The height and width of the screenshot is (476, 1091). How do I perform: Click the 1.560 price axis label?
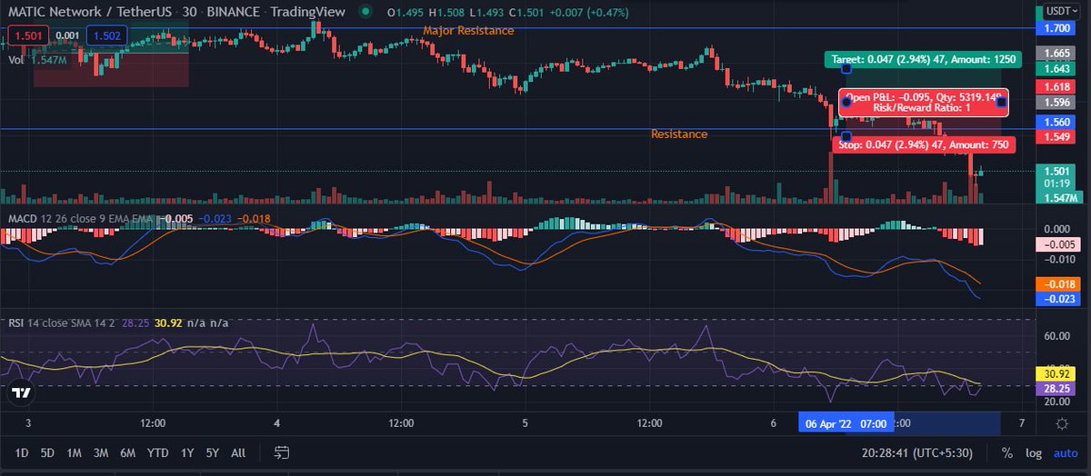(x=1057, y=122)
